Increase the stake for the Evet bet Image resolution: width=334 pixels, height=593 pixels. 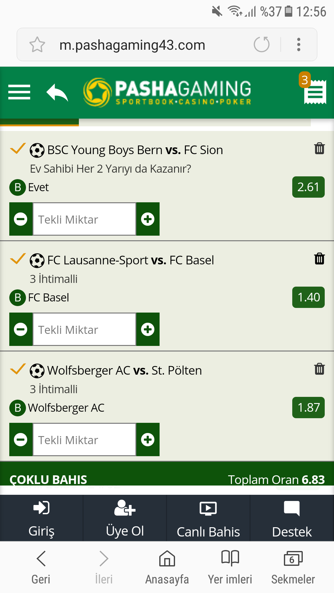pos(148,219)
